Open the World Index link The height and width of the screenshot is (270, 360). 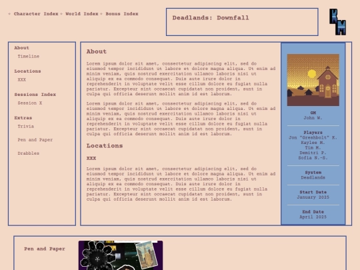click(x=82, y=14)
